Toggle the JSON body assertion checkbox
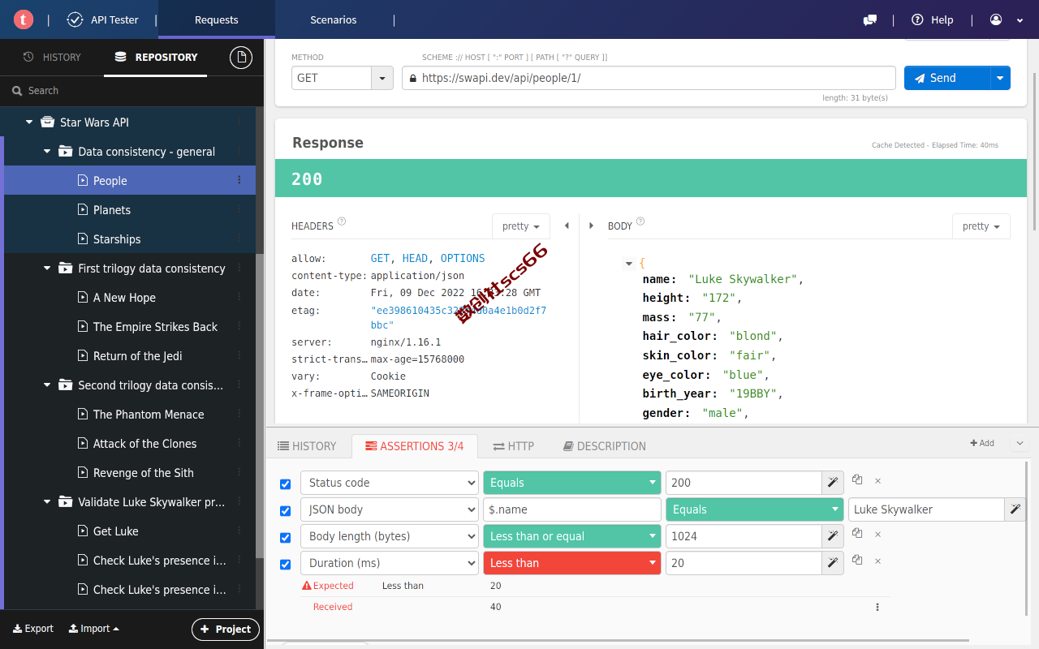 tap(285, 511)
